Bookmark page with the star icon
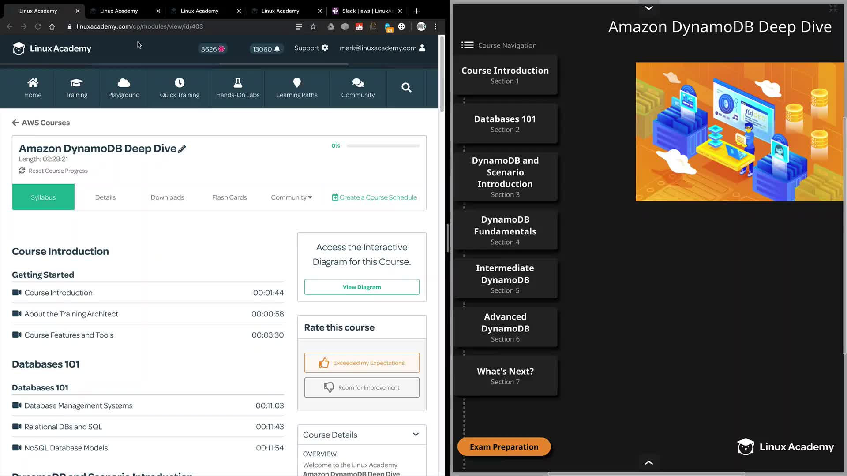 pos(313,26)
